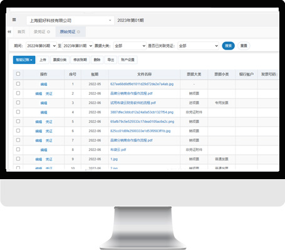Expand the start period 2022年第05期 dropdown
The height and width of the screenshot is (250, 285).
coord(41,46)
